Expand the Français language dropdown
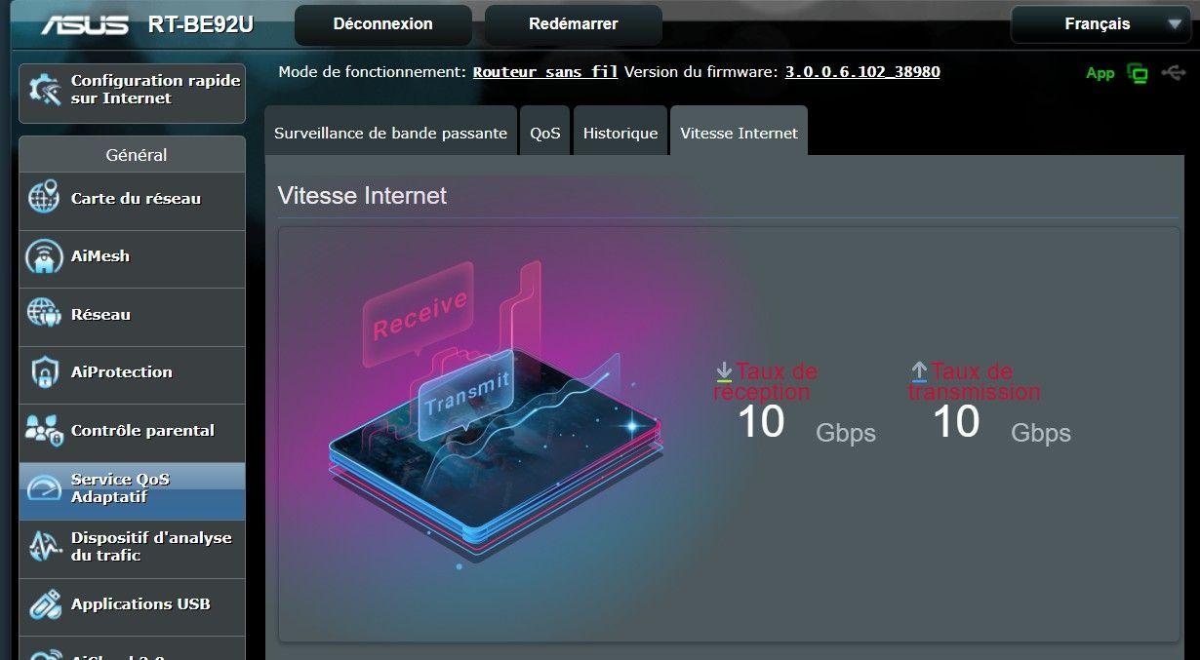 click(1100, 24)
